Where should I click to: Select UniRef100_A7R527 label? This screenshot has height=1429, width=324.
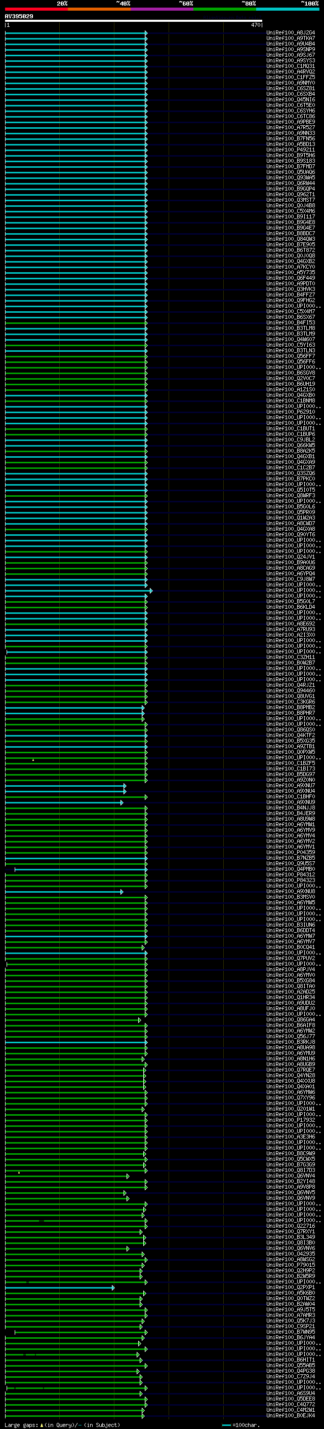click(291, 128)
